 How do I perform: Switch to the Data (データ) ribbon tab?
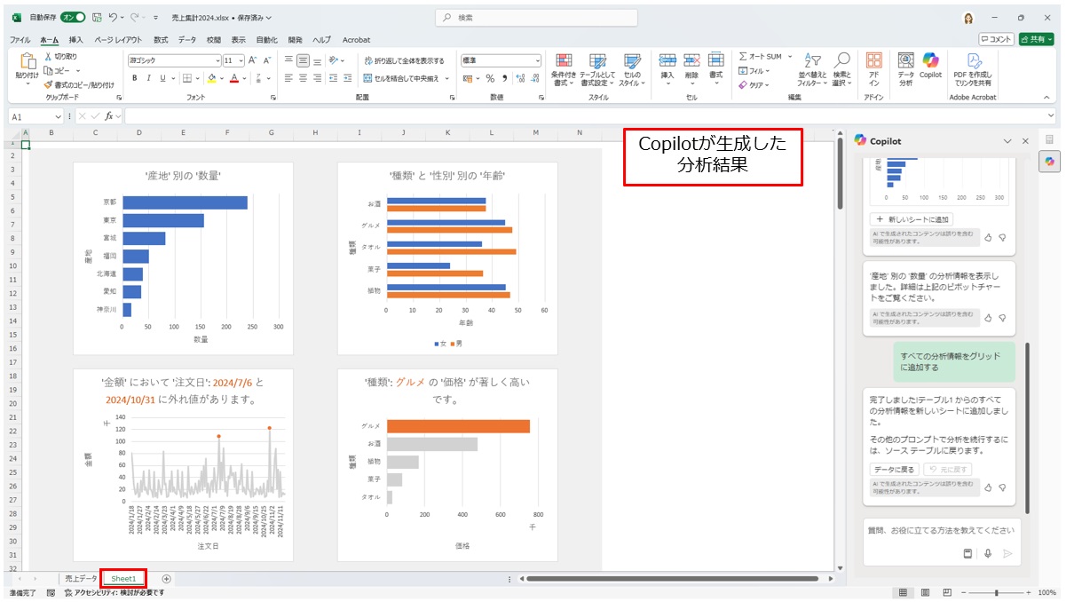(187, 40)
